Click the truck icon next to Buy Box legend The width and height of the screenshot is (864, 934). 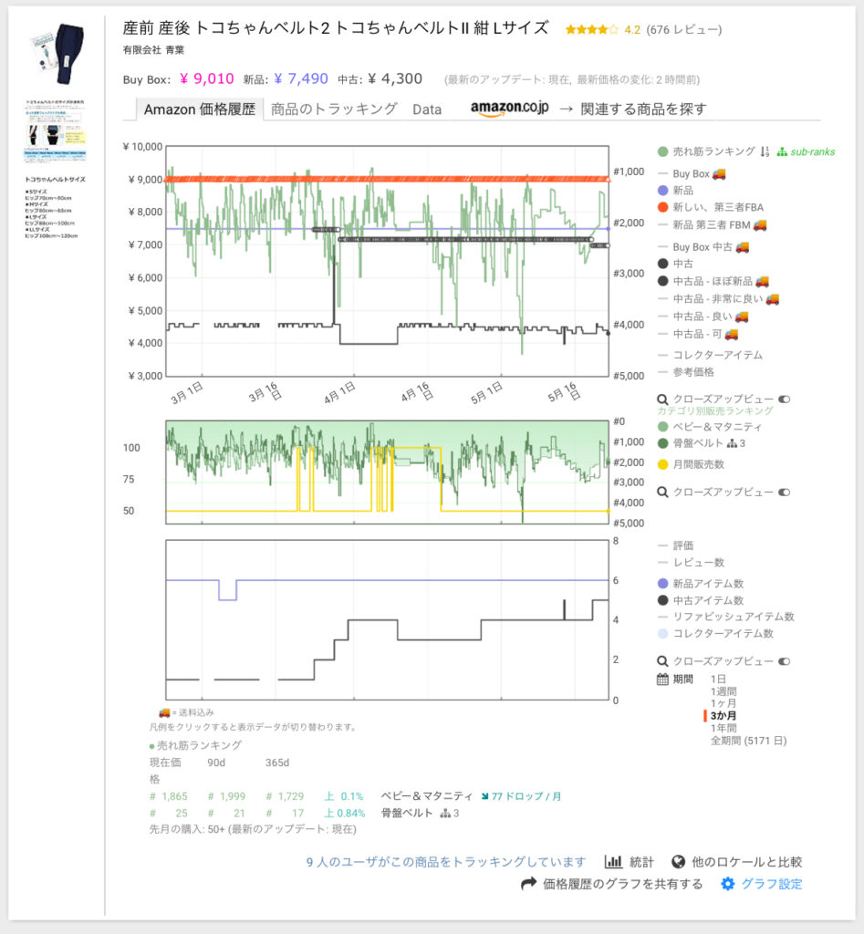coord(719,174)
